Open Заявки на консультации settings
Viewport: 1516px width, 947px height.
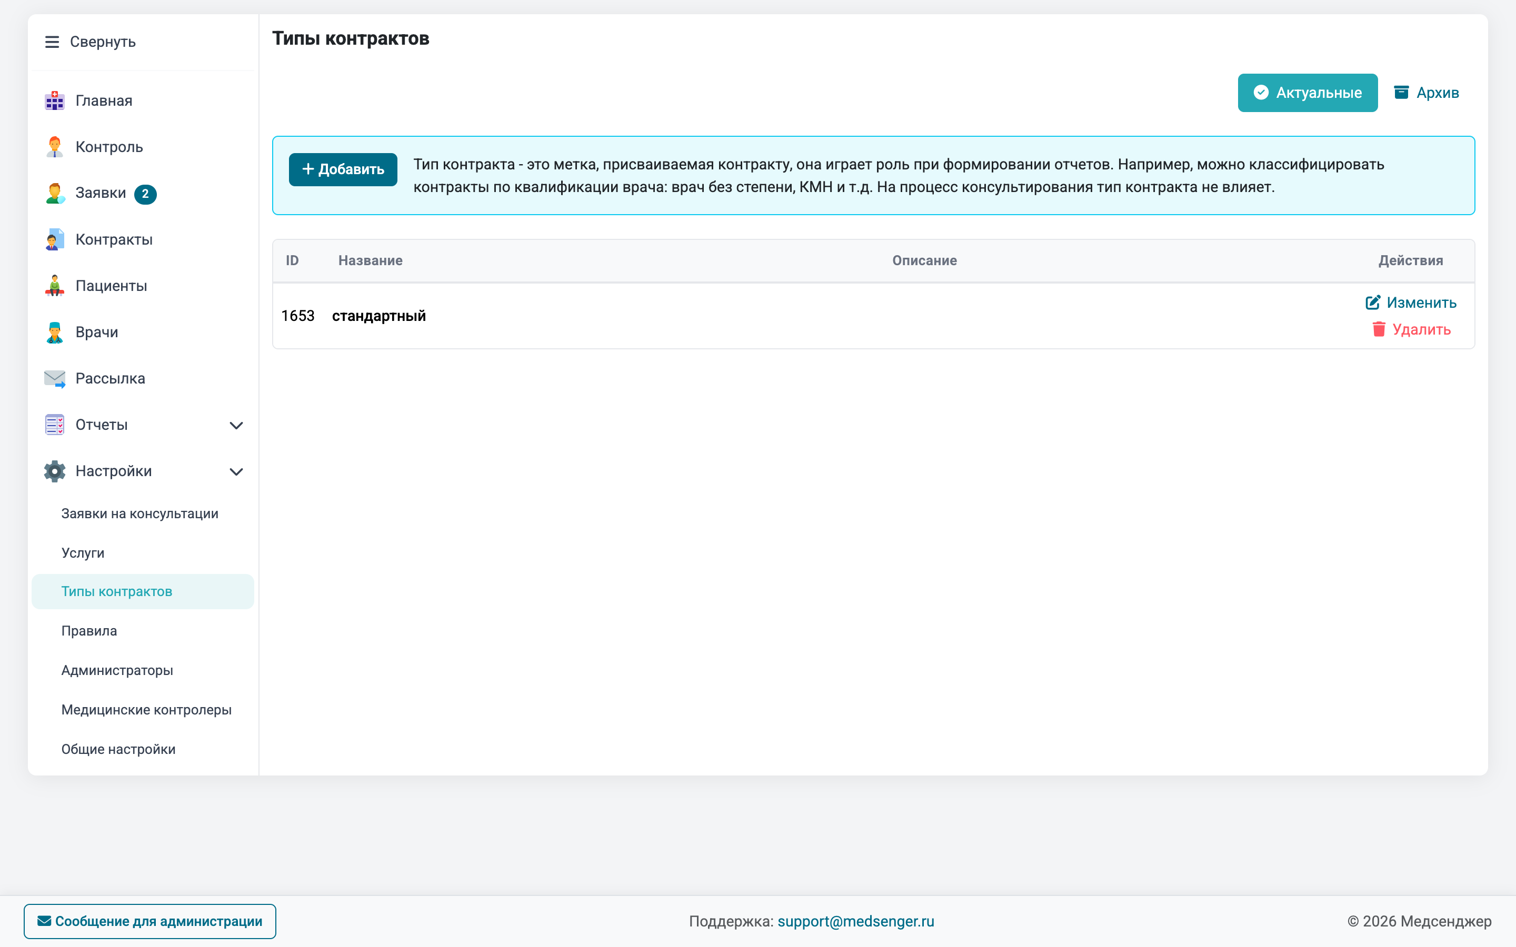[x=143, y=513]
